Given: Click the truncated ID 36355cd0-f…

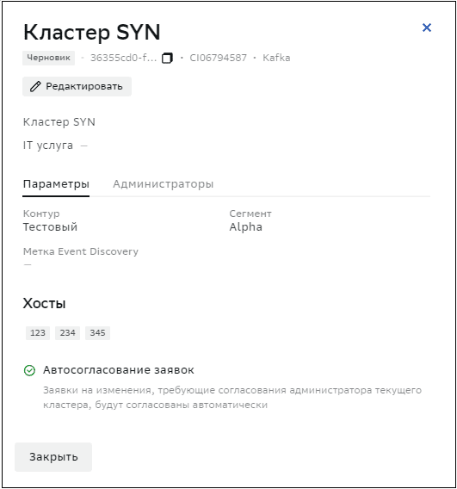Looking at the screenshot, I should tap(123, 58).
